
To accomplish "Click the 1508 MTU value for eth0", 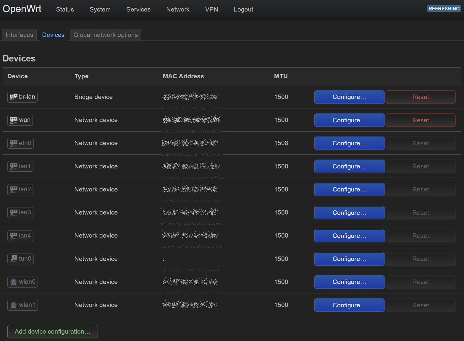I will [281, 143].
